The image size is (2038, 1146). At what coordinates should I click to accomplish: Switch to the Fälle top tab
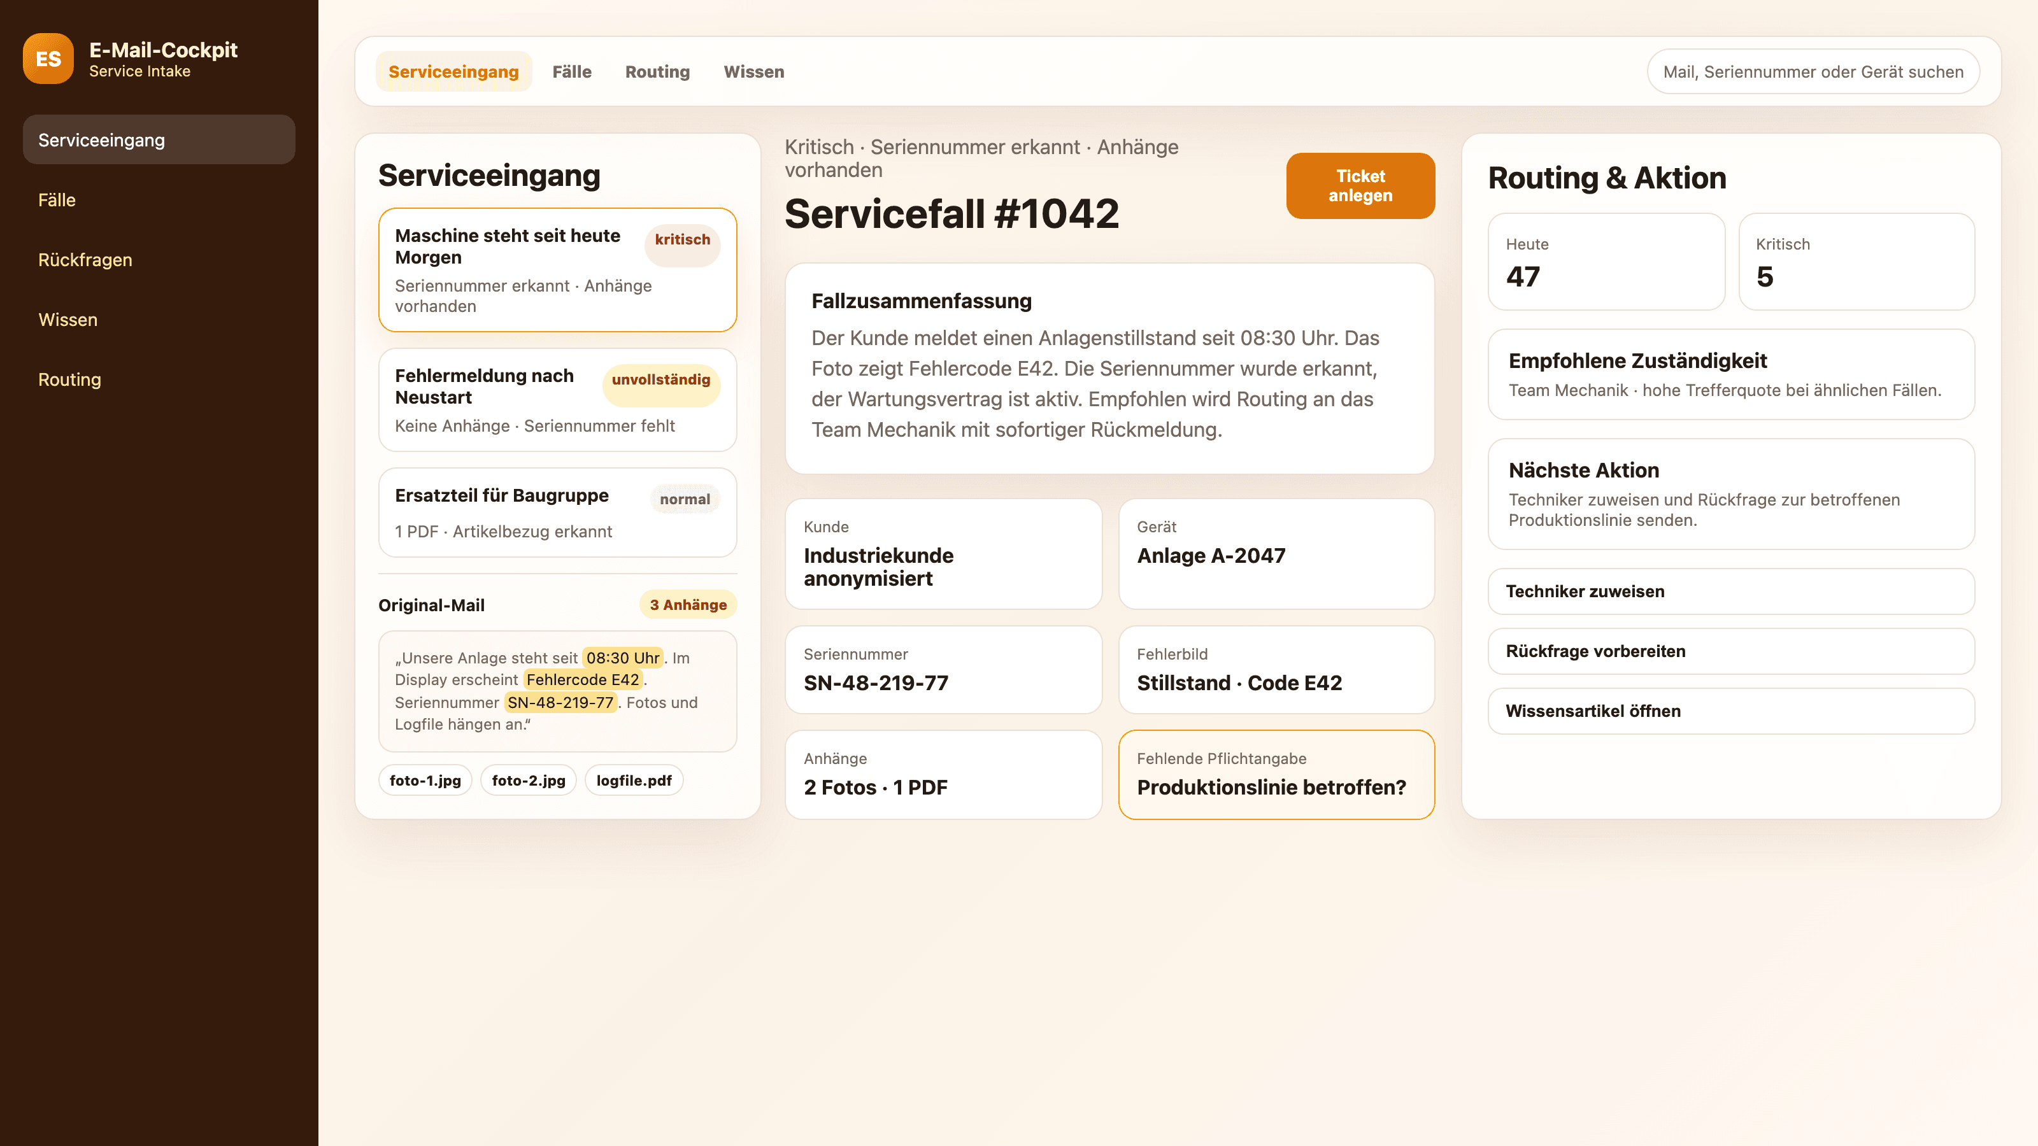572,72
